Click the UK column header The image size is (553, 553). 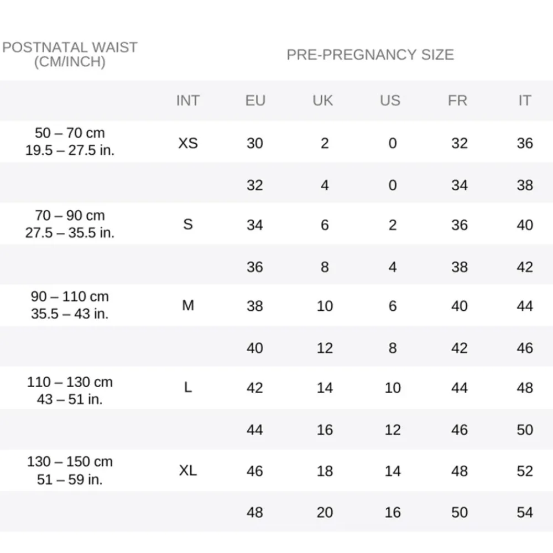point(323,101)
